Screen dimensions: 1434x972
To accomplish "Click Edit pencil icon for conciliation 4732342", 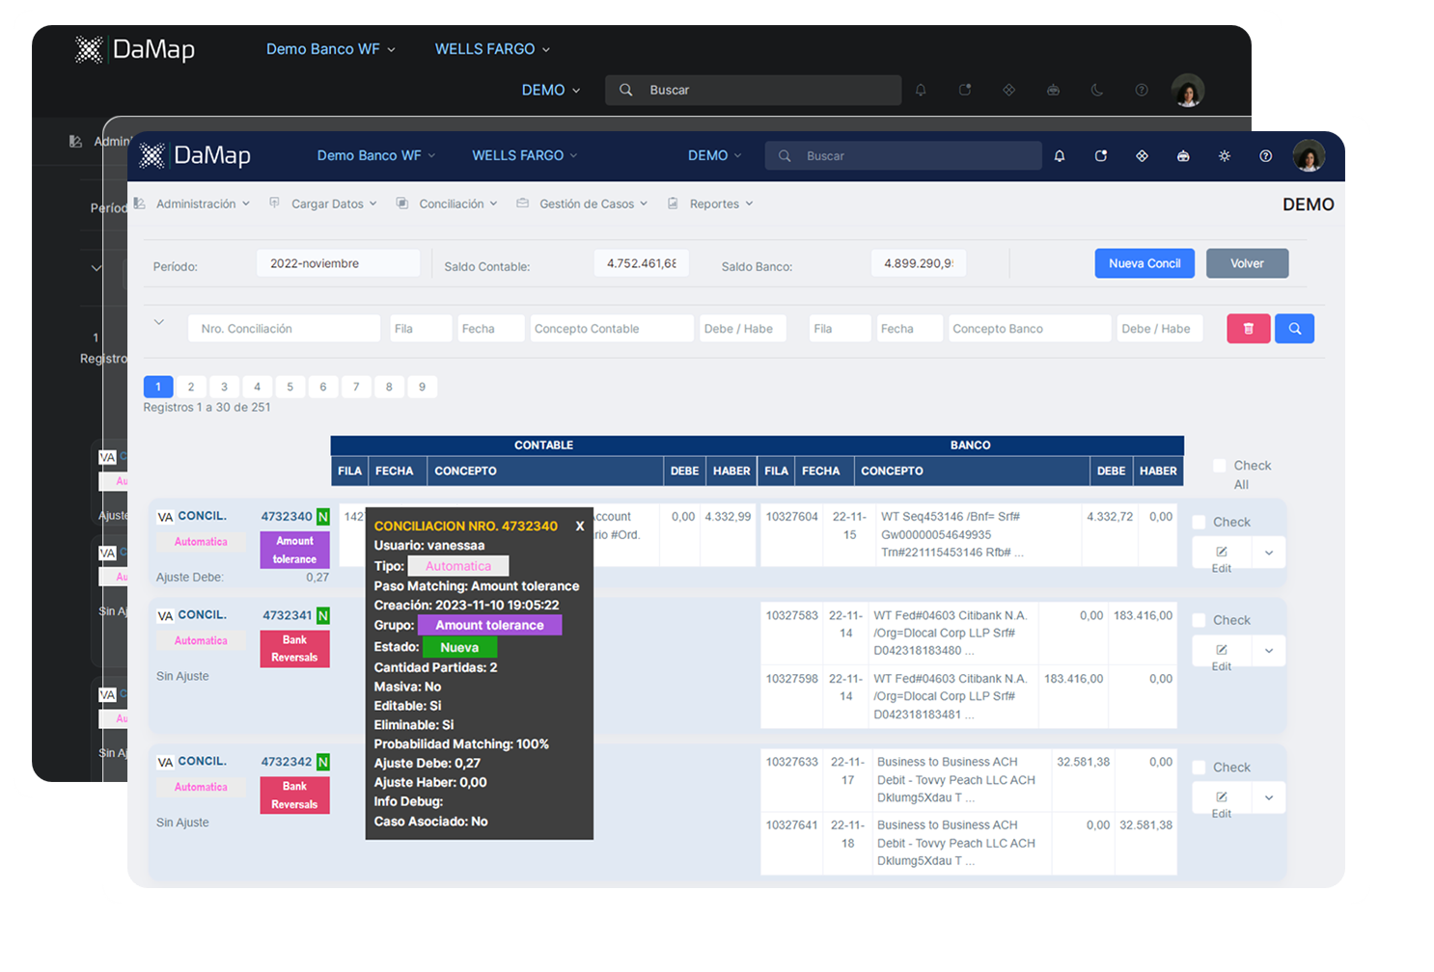I will [1221, 797].
